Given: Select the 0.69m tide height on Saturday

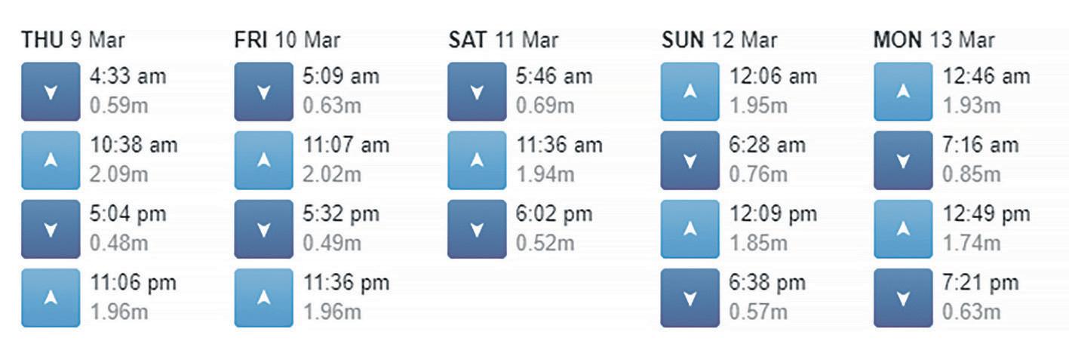Looking at the screenshot, I should coord(545,105).
